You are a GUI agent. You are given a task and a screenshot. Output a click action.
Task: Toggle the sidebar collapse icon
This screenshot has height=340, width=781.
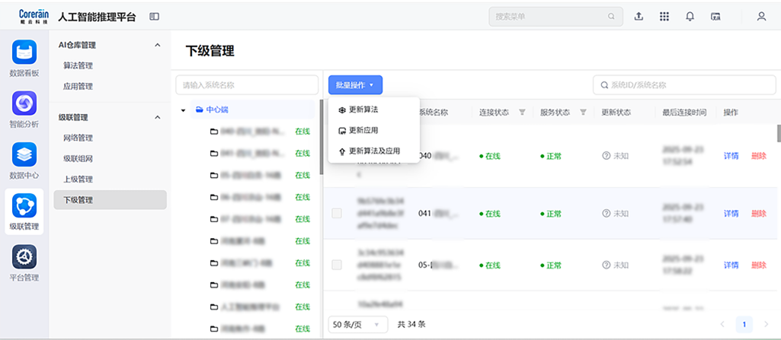pyautogui.click(x=154, y=16)
